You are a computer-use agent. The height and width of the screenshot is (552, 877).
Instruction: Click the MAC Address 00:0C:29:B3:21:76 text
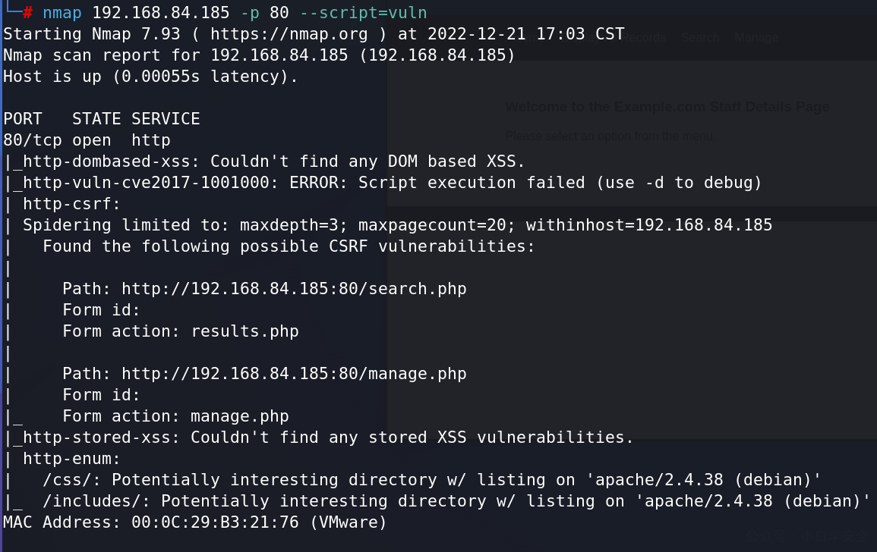click(x=195, y=522)
